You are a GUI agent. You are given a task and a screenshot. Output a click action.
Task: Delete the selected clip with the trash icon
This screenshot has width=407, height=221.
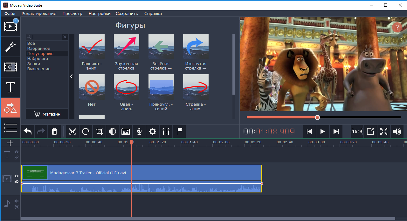(54, 131)
